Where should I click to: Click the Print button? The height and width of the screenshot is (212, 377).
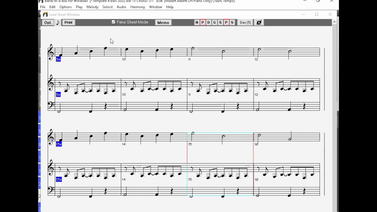(x=68, y=22)
